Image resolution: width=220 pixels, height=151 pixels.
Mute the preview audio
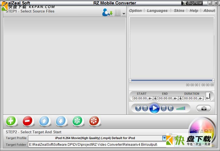171,108
